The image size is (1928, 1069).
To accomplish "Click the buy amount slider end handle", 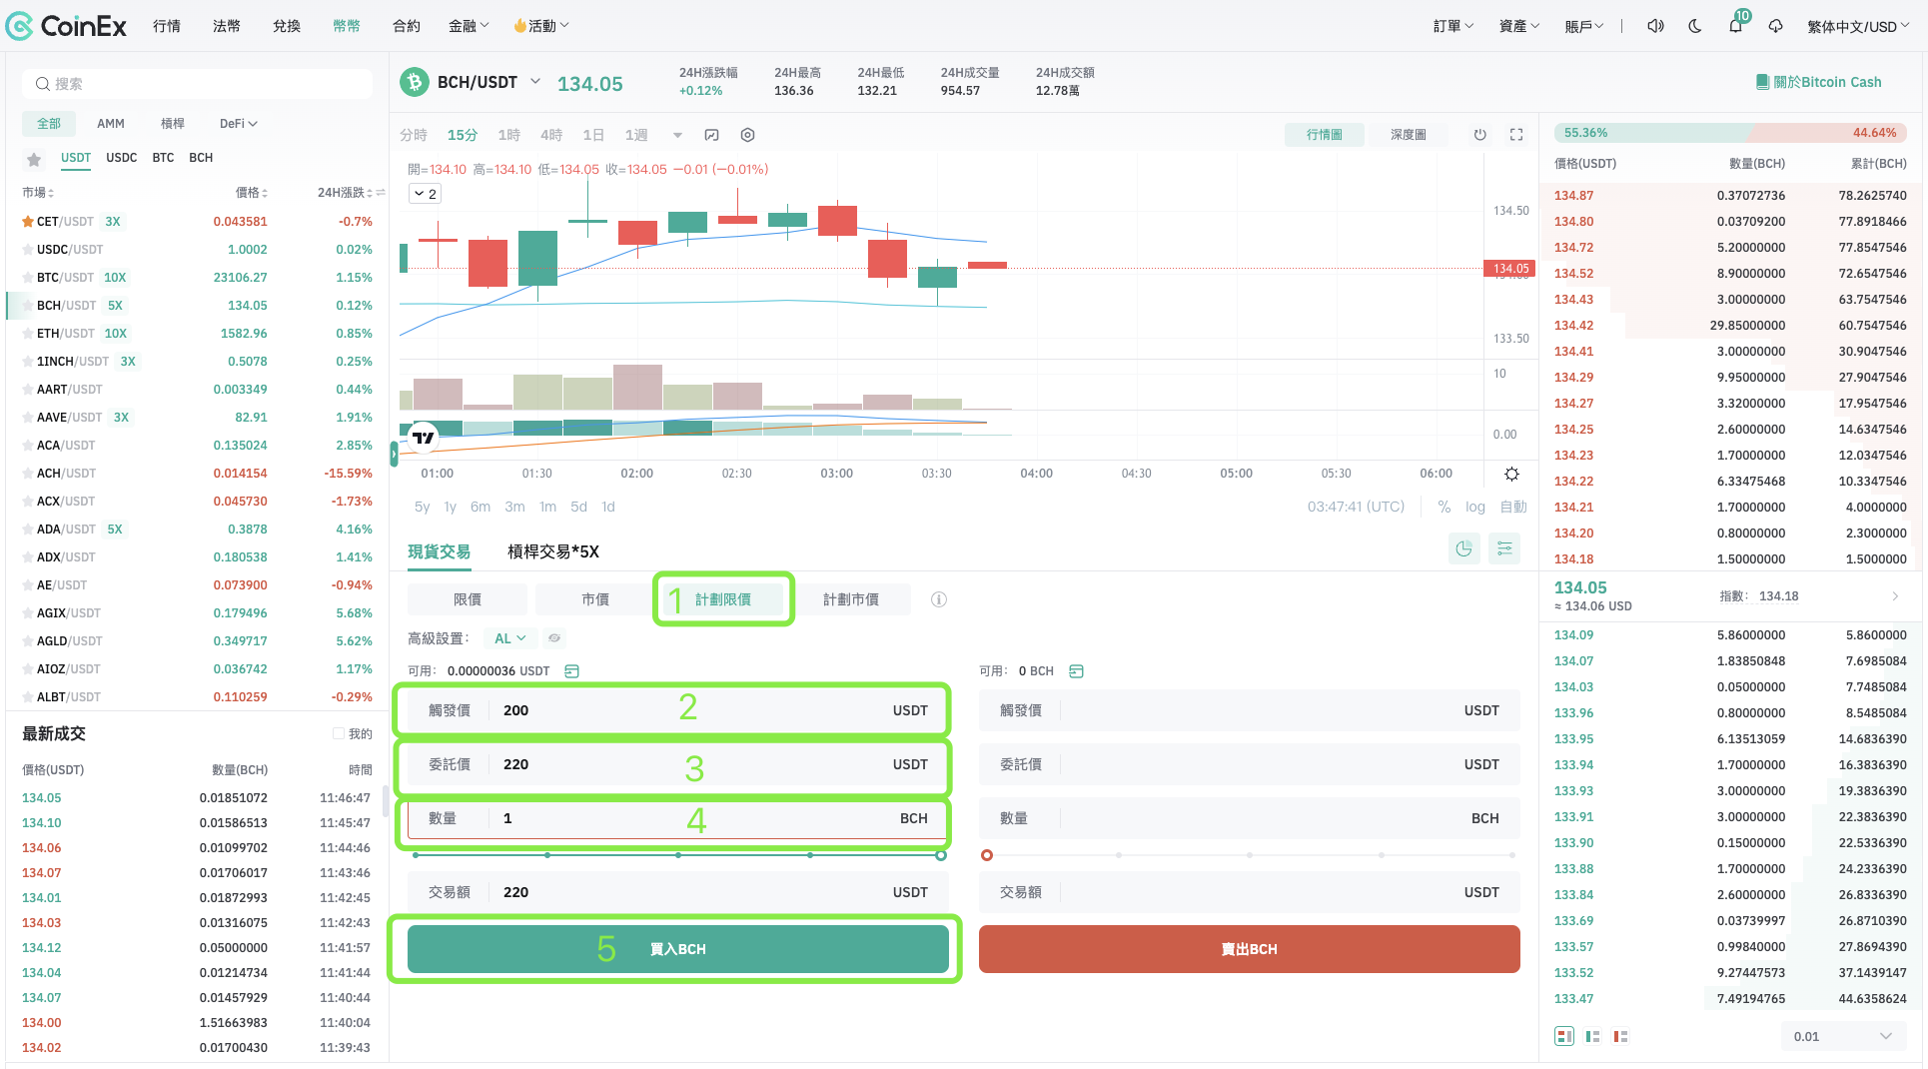I will pos(941,855).
